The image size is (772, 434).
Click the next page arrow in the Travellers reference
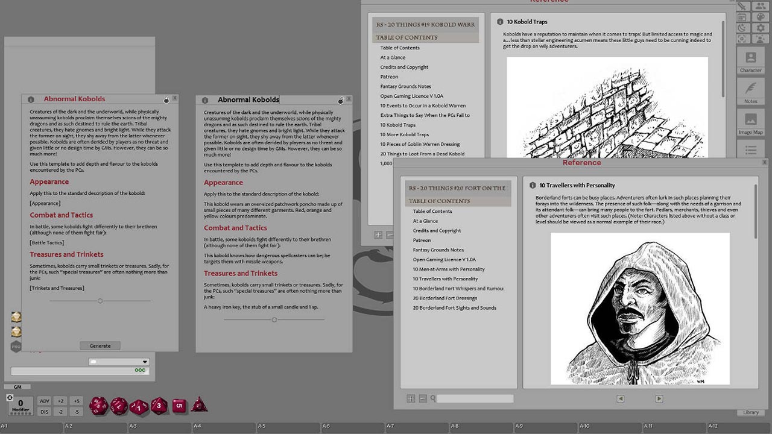pos(658,398)
